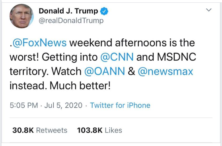Click the 'Much better!' tweet text
This screenshot has width=222, height=146.
tap(80, 86)
